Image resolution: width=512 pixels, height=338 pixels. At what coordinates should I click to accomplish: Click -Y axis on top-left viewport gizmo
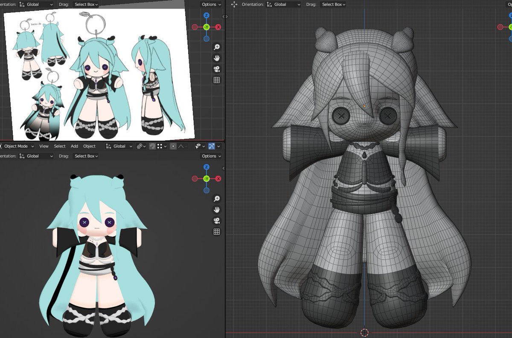tap(207, 27)
